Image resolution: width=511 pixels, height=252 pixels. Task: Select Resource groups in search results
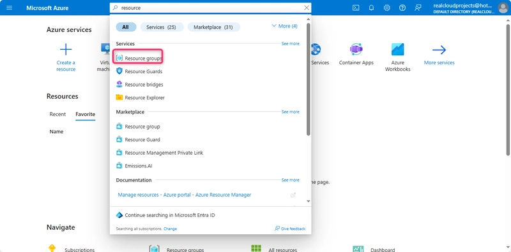tap(139, 58)
